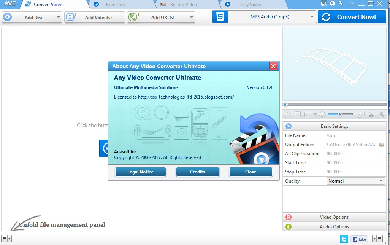This screenshot has width=390, height=245.
Task: Open the MP3 Audio output format dropdown
Action: click(272, 17)
